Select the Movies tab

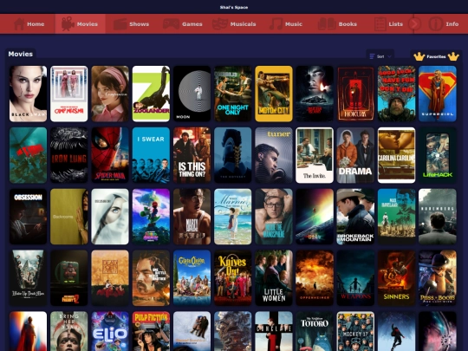click(x=80, y=24)
